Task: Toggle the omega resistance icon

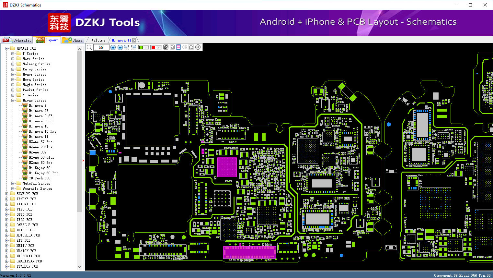Action: [191, 47]
